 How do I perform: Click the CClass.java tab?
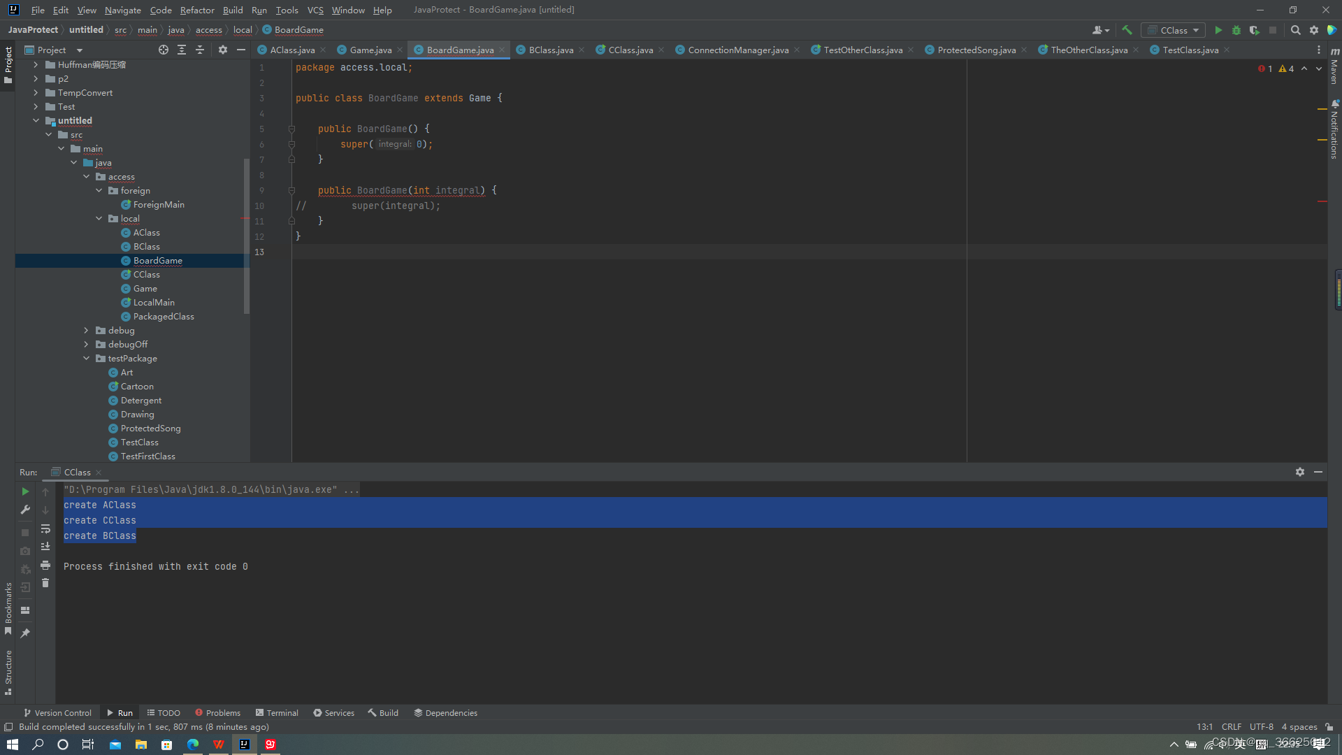(630, 50)
